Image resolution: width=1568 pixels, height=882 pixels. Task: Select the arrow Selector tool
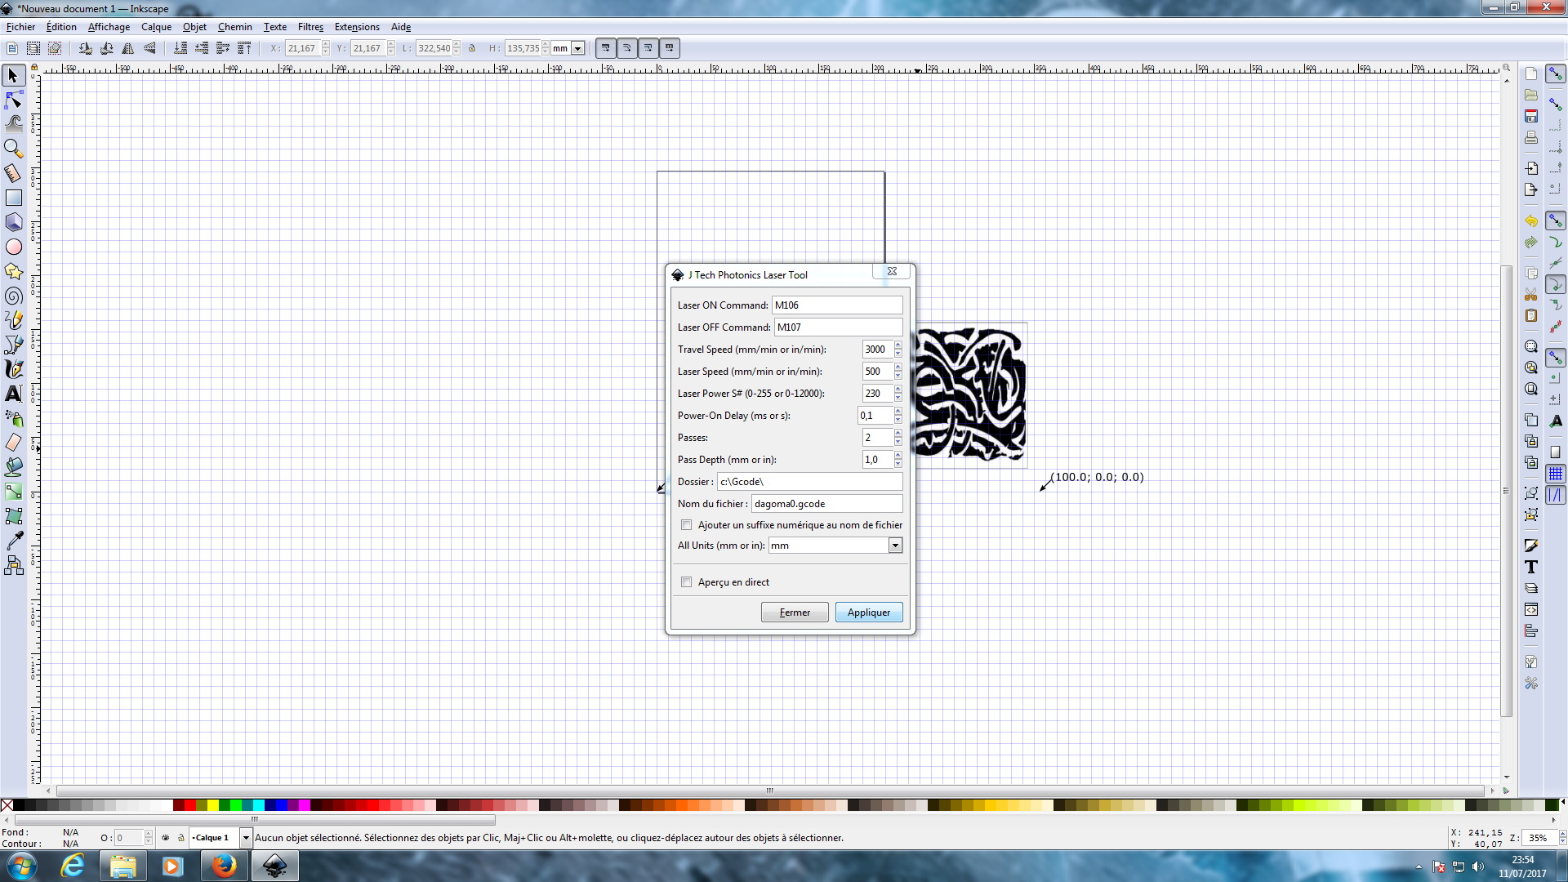point(13,76)
